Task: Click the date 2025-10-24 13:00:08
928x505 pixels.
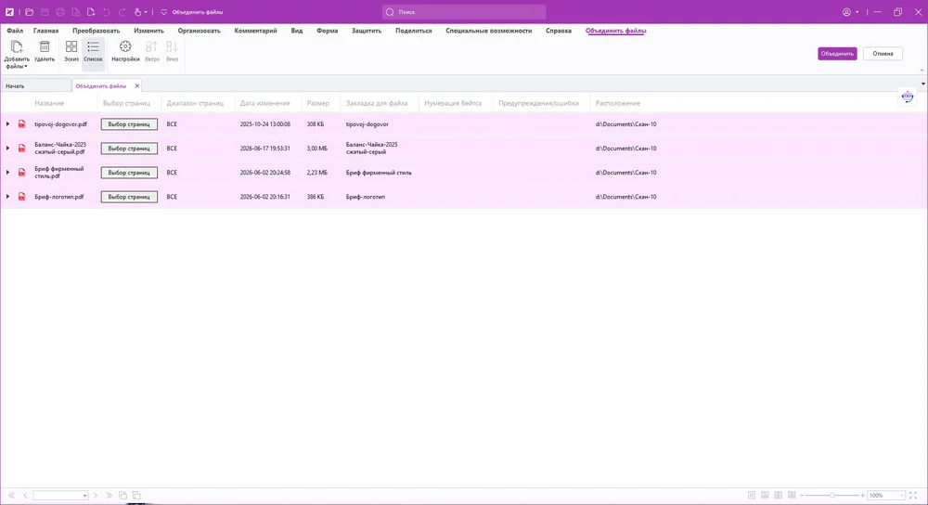Action: [x=264, y=124]
